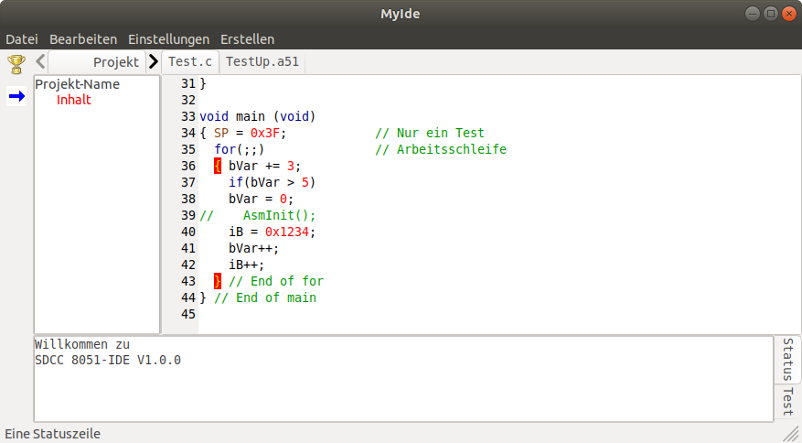This screenshot has height=443, width=802.
Task: Click the right chevron after the Projekt tab
Action: point(154,61)
